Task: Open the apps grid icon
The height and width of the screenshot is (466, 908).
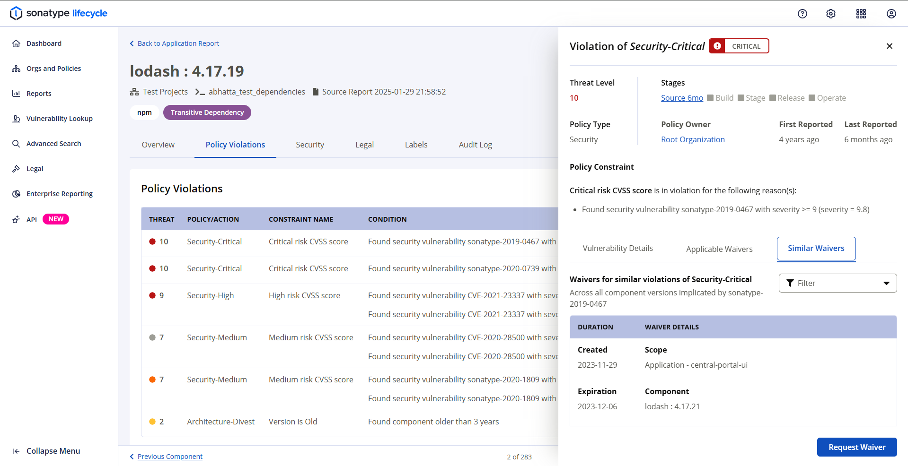Action: tap(861, 14)
